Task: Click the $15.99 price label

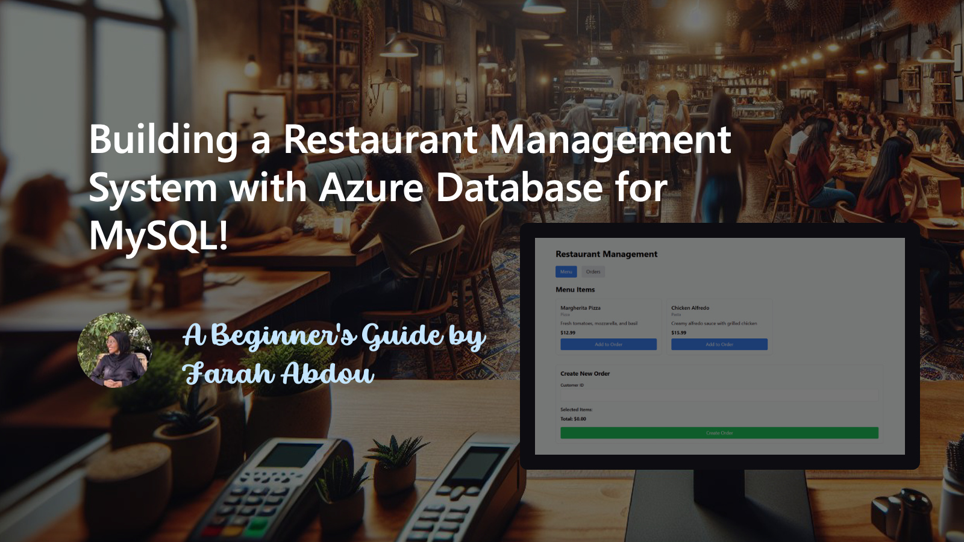Action: click(678, 332)
